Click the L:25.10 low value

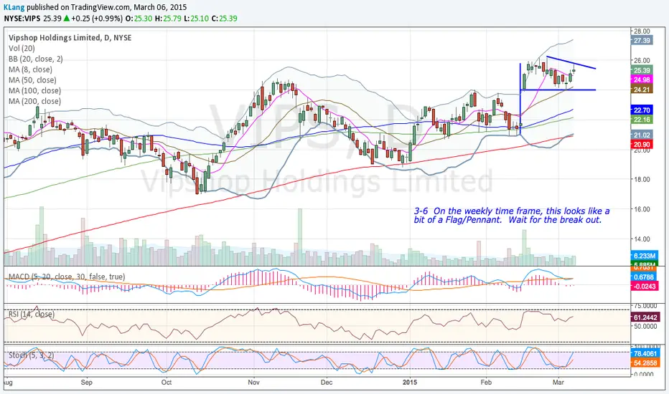click(x=196, y=19)
